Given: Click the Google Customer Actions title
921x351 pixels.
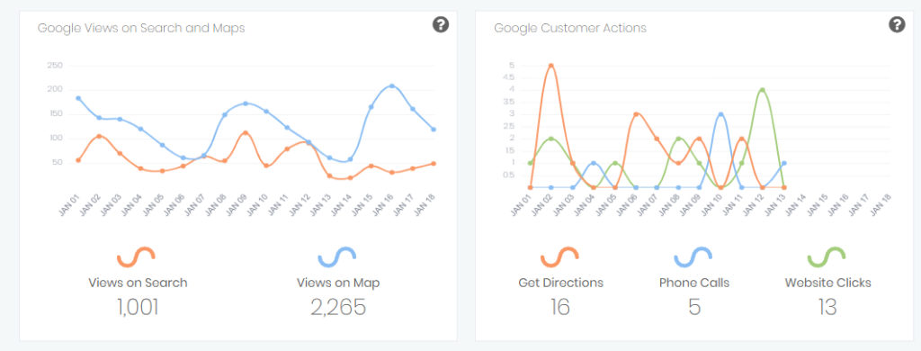Looking at the screenshot, I should [x=570, y=28].
